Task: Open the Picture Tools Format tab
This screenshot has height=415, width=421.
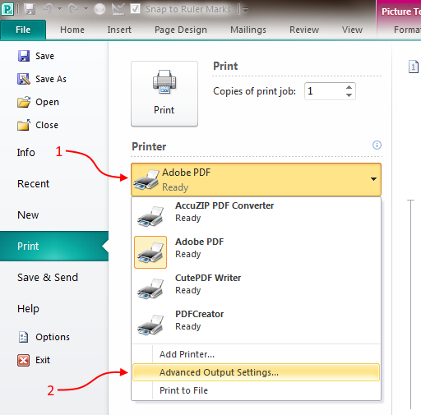Action: click(x=407, y=30)
